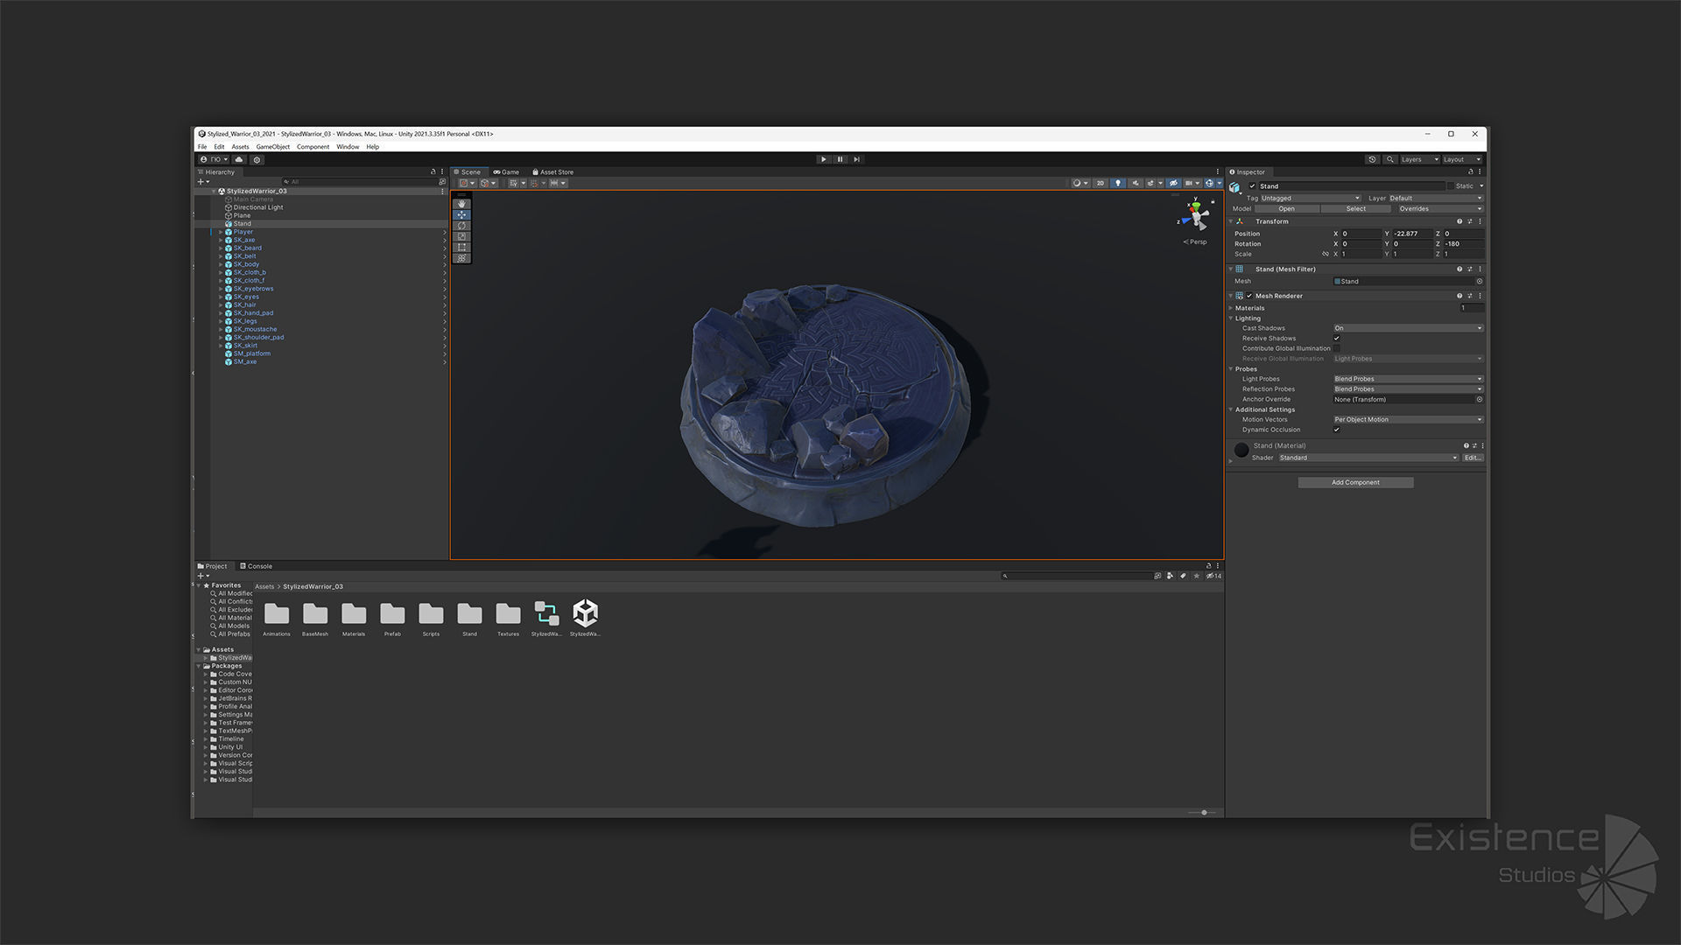This screenshot has width=1681, height=945.
Task: Open the GameObject menu
Action: (272, 147)
